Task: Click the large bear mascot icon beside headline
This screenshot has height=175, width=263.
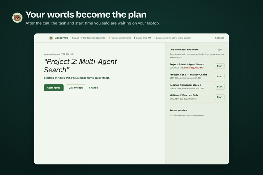Action: coord(17,18)
